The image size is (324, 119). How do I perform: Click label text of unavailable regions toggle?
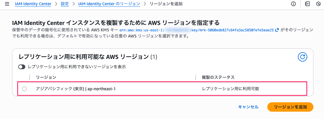tap(77, 67)
